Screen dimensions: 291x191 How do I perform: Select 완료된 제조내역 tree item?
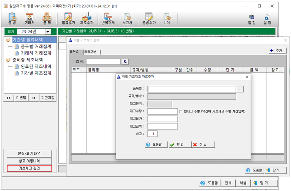36,66
